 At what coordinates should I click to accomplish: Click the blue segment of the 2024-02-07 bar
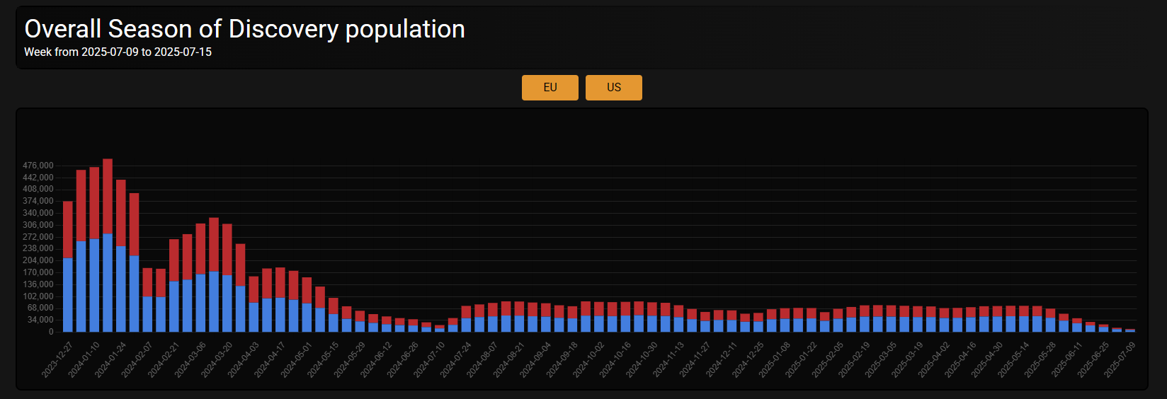tap(147, 314)
